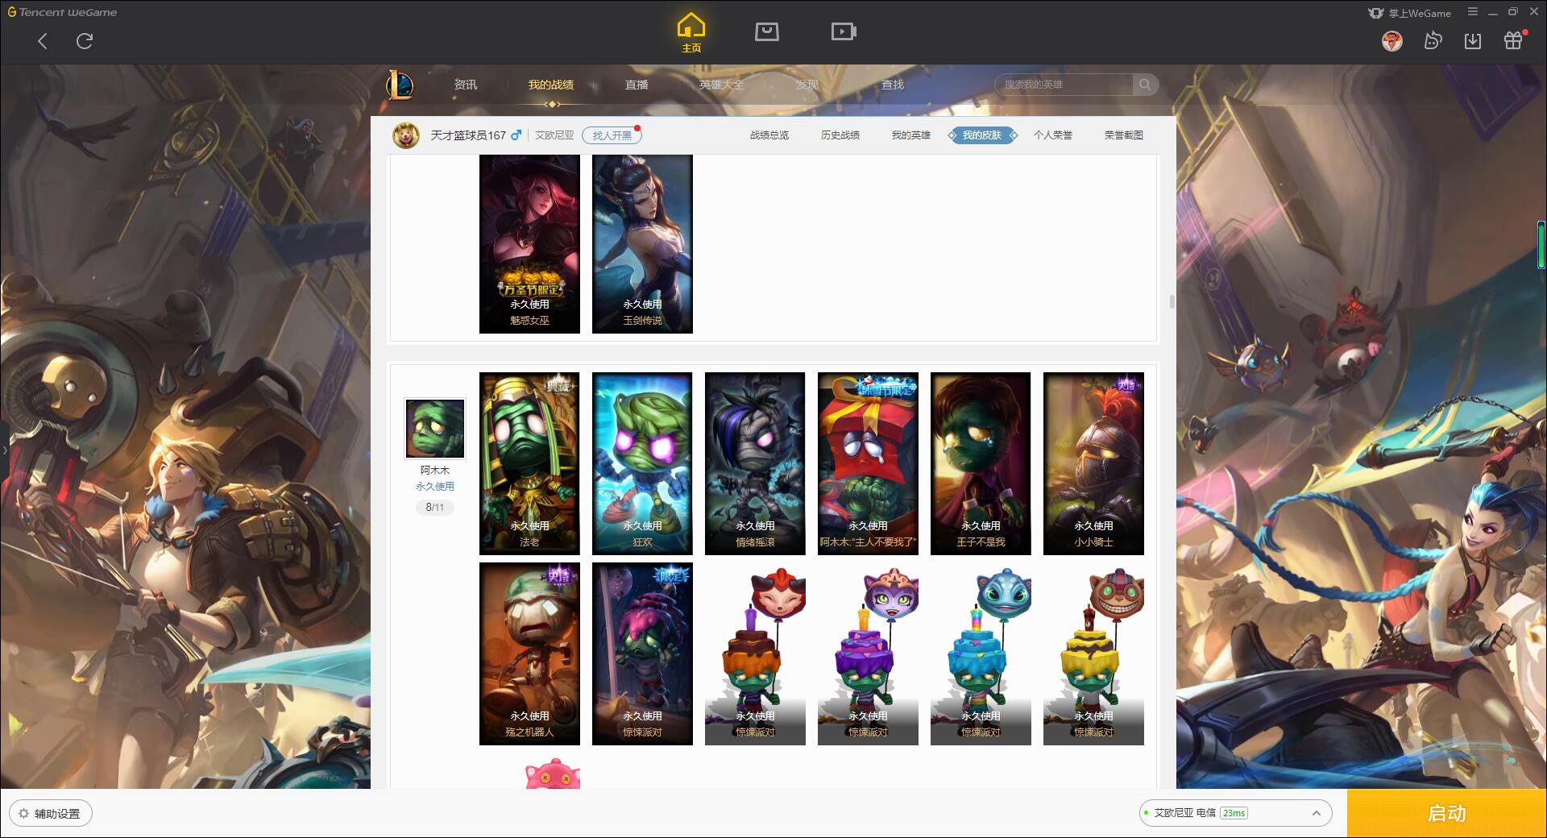Click the 找人开黑 button
The width and height of the screenshot is (1547, 838).
click(612, 135)
